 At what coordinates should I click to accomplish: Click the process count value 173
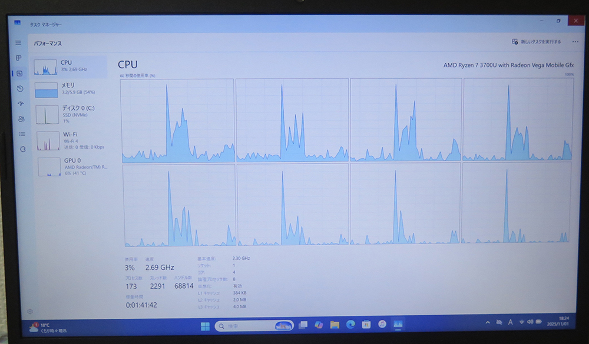tap(131, 286)
